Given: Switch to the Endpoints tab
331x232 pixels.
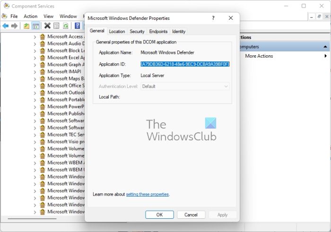Looking at the screenshot, I should coord(158,32).
